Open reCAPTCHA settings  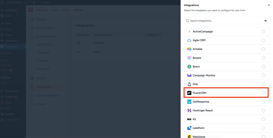[x=45, y=45]
